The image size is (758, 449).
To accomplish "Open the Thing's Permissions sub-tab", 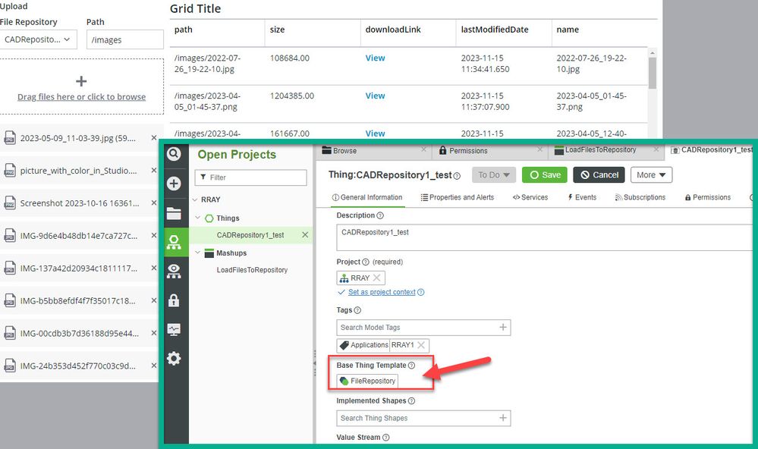I will coord(708,197).
